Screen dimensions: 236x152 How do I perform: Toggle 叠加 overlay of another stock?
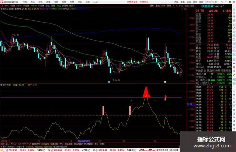[x=158, y=6]
